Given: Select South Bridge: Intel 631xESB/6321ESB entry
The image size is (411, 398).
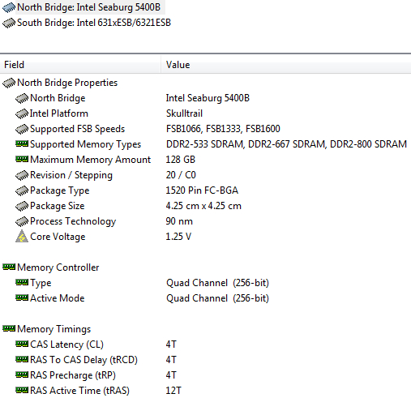Looking at the screenshot, I should click(94, 23).
